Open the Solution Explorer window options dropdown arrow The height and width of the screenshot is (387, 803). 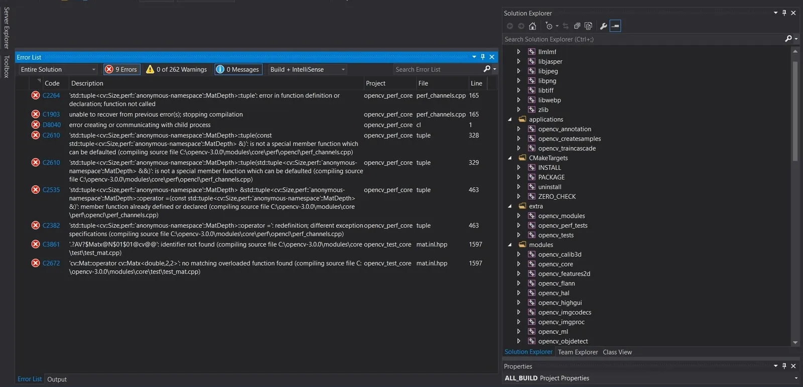[x=776, y=13]
